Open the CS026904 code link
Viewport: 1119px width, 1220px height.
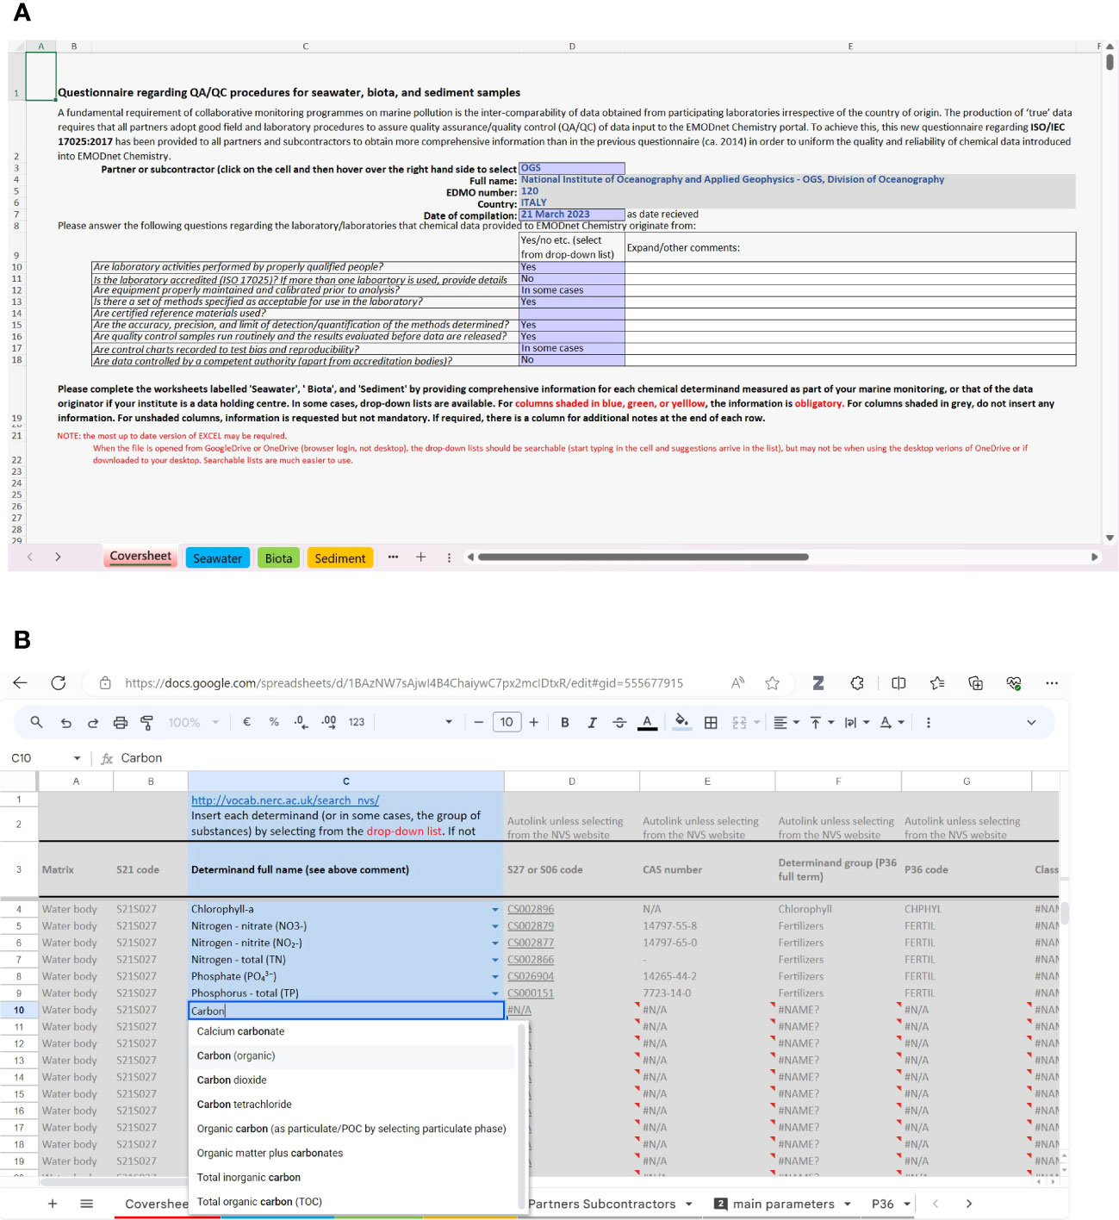[531, 976]
